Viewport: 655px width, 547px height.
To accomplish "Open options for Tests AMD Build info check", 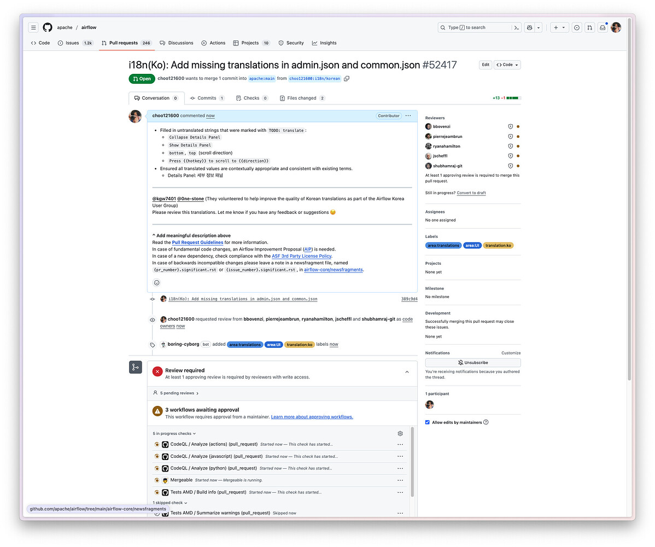I will [400, 492].
